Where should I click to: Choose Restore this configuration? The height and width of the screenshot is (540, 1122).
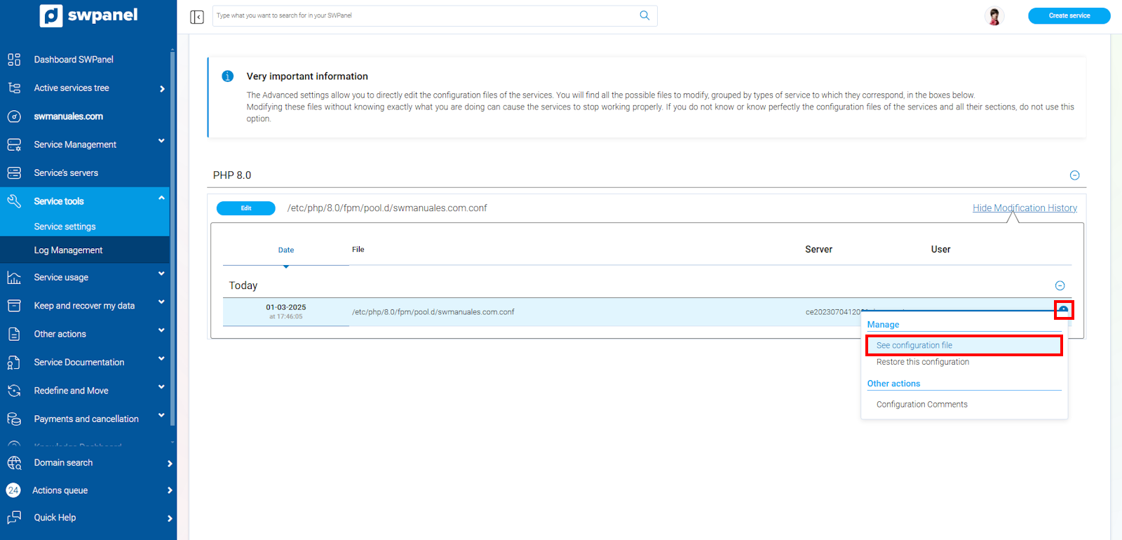922,362
